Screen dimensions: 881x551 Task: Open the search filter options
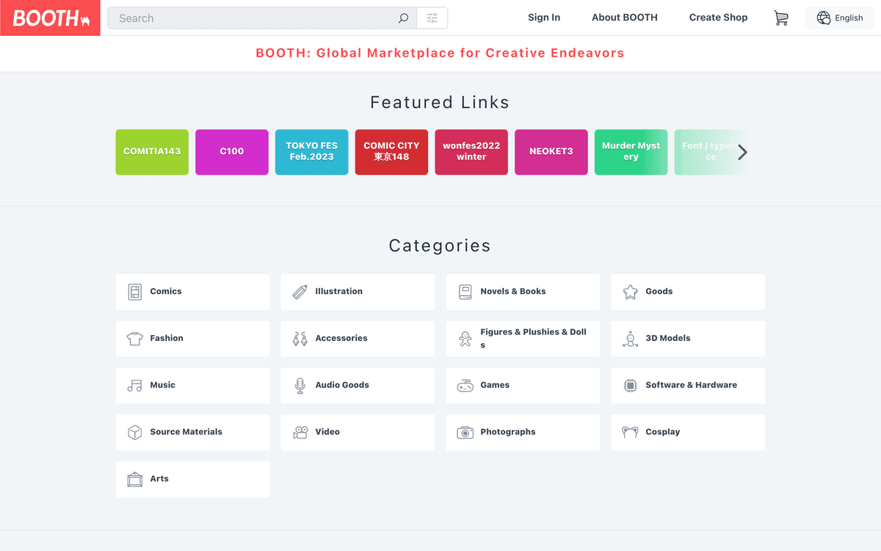[x=432, y=18]
